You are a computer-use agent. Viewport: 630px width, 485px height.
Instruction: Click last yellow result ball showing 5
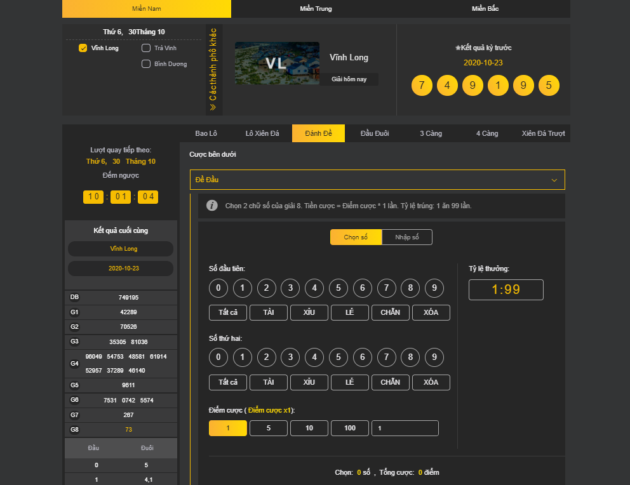tap(549, 85)
